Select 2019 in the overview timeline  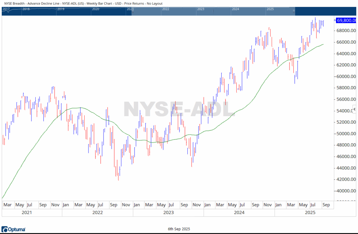(x=61, y=9)
